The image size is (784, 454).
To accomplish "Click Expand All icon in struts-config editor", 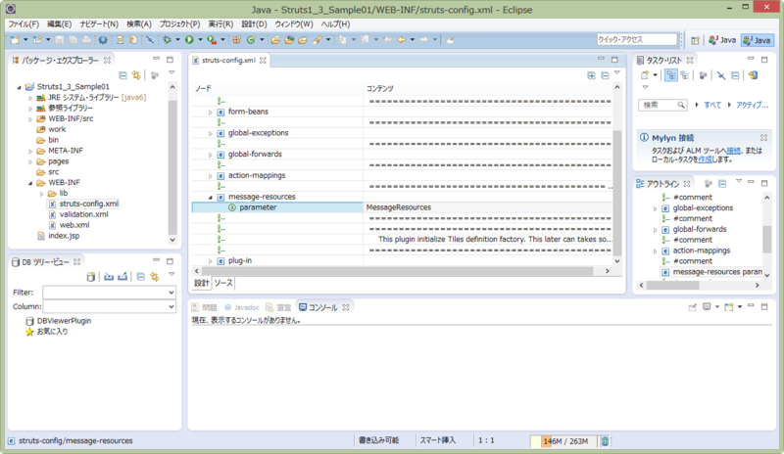I will (591, 75).
